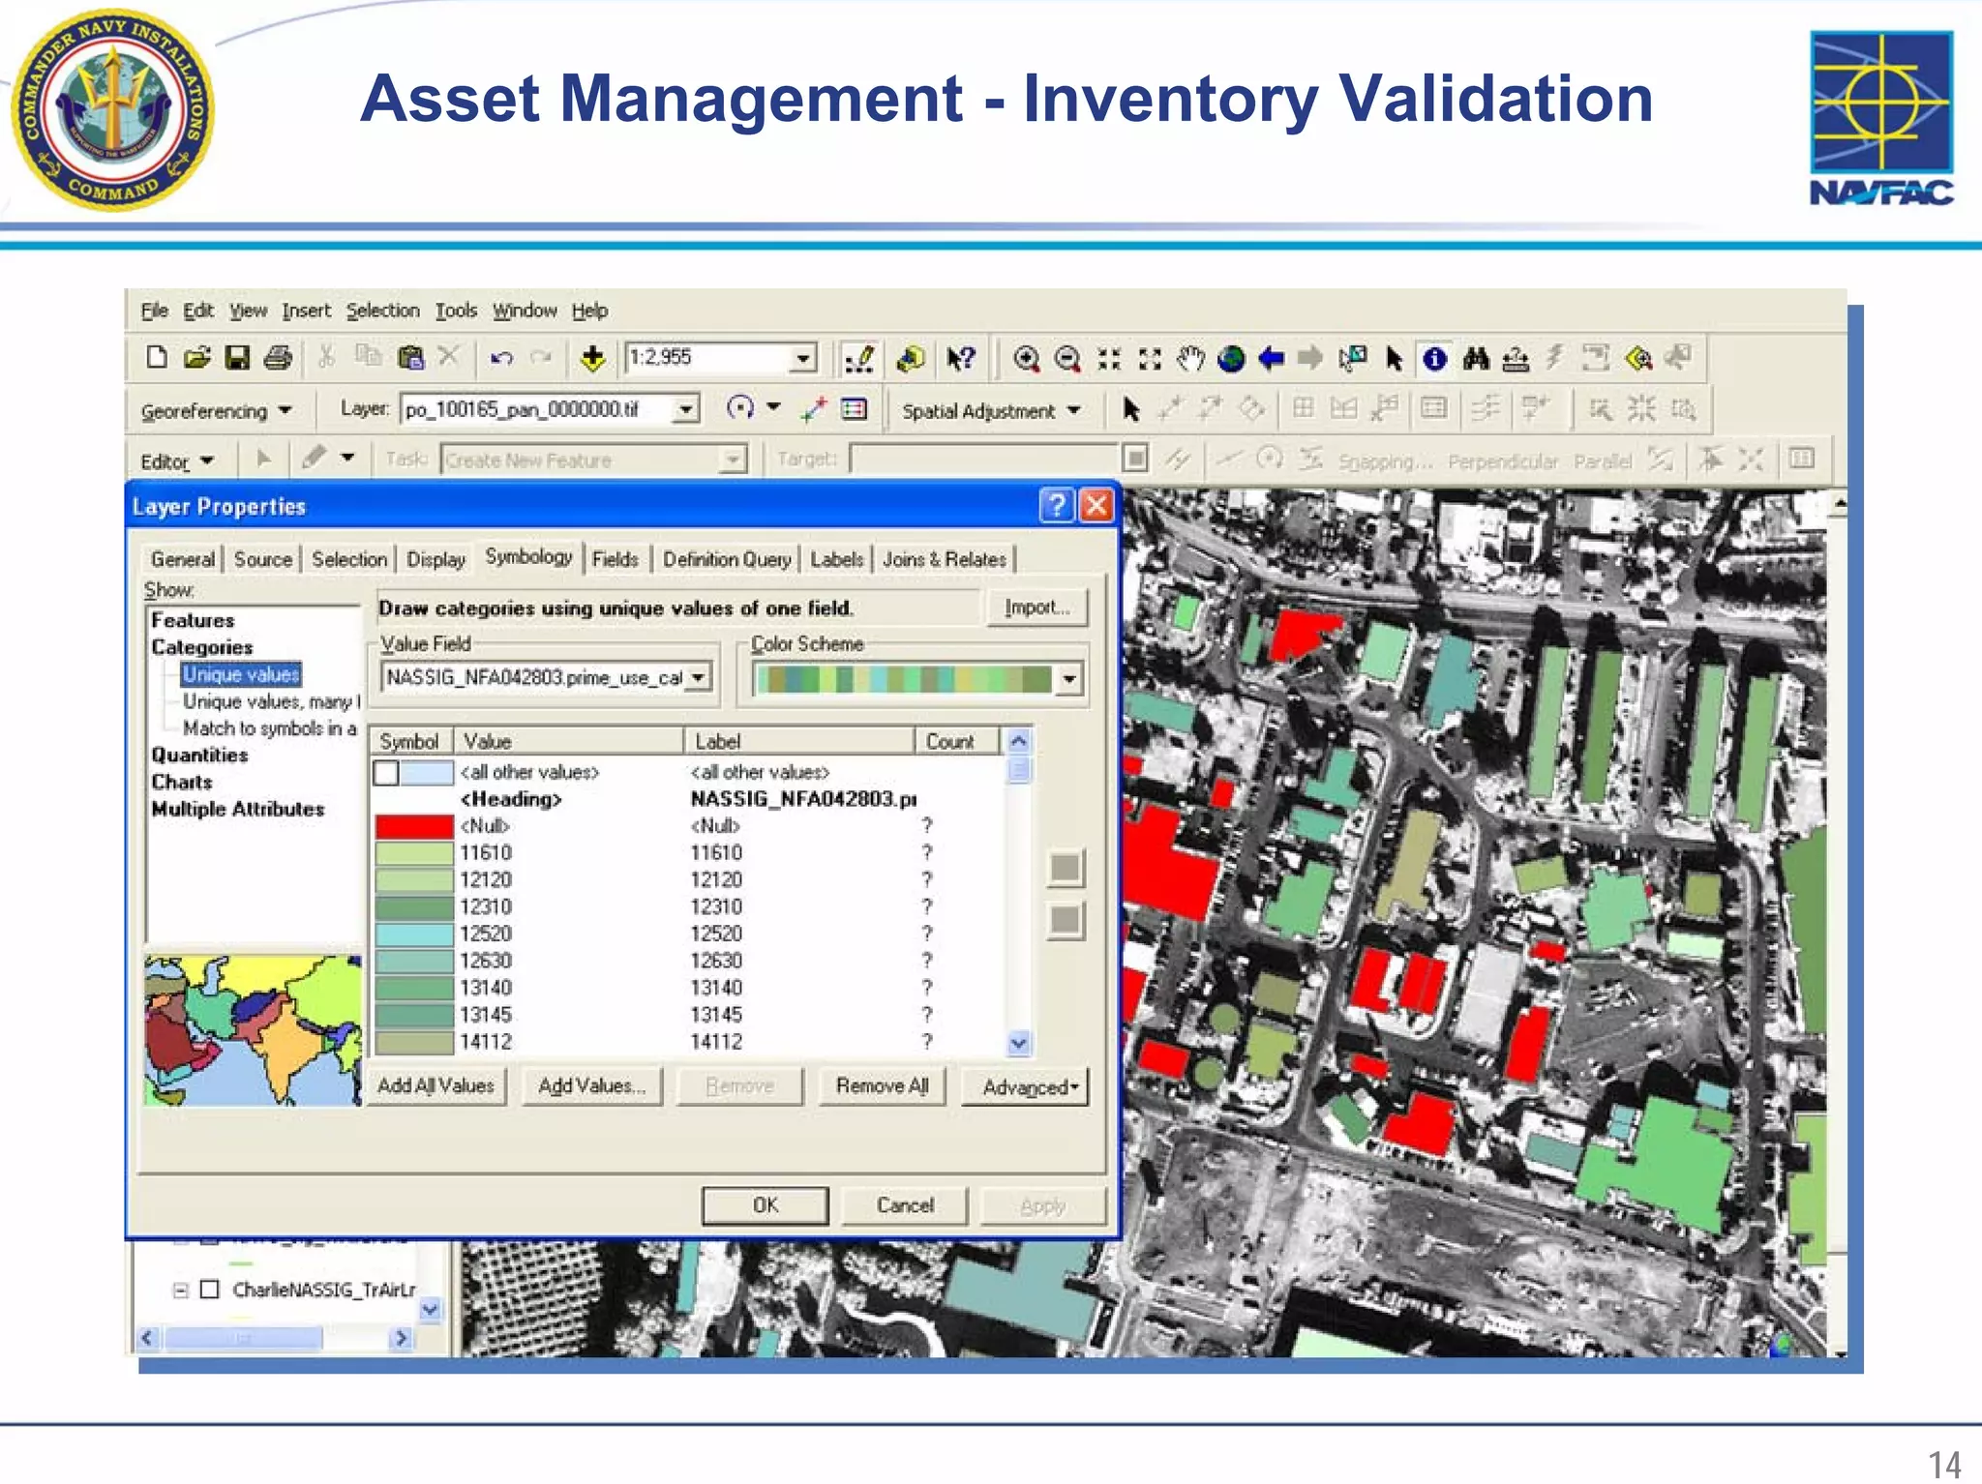Viewport: 1982px width, 1484px height.
Task: Click the Remove All button
Action: [882, 1086]
